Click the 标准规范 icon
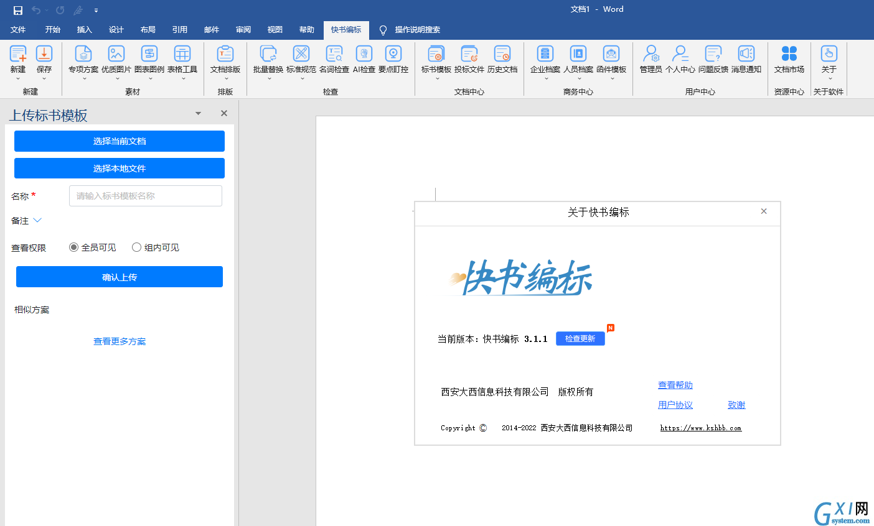This screenshot has width=874, height=526. click(301, 54)
